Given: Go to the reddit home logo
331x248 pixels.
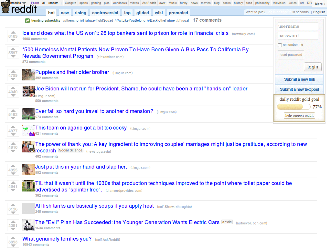Looking at the screenshot, I should coord(18,7).
